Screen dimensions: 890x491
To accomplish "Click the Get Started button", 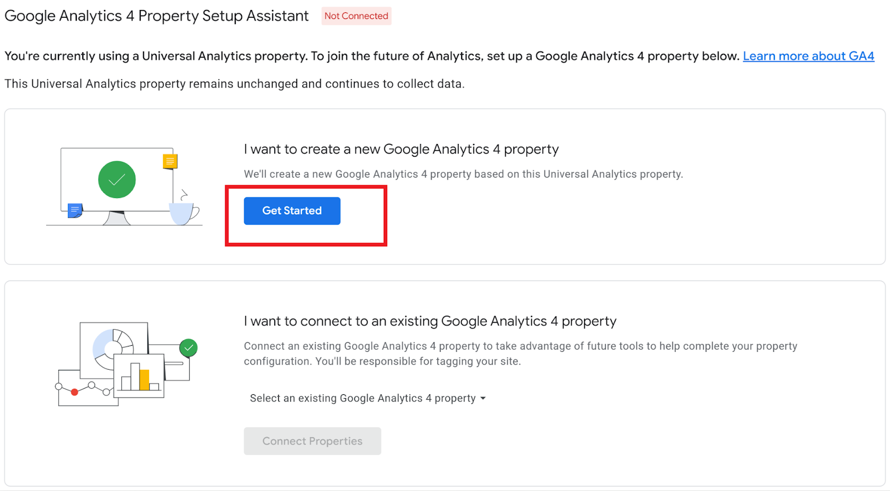I will [291, 211].
